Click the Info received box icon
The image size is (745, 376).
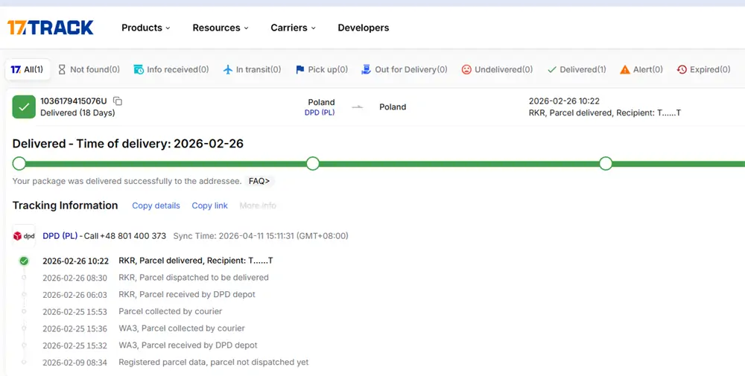(x=139, y=70)
